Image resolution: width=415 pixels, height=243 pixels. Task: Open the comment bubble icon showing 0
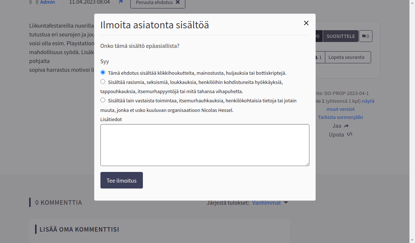(366, 36)
